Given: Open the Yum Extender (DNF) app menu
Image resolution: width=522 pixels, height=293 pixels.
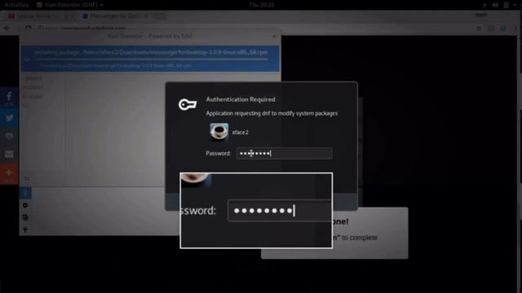Looking at the screenshot, I should click(69, 5).
